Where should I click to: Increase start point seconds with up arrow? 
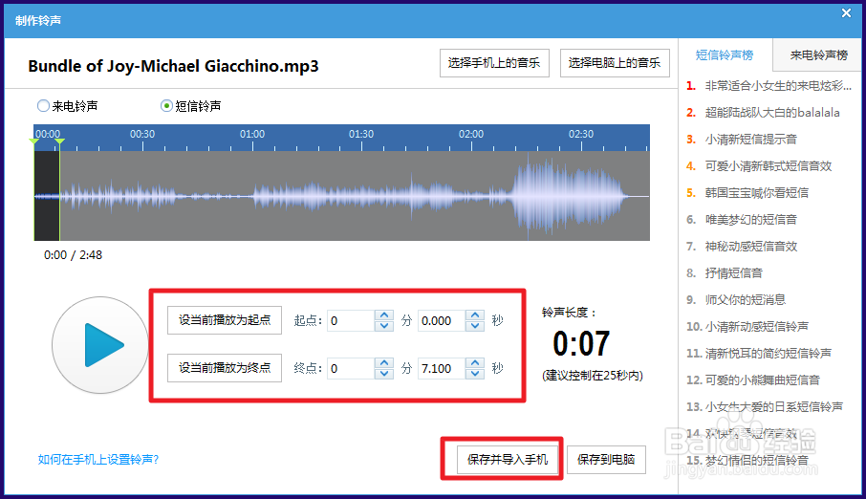(475, 315)
